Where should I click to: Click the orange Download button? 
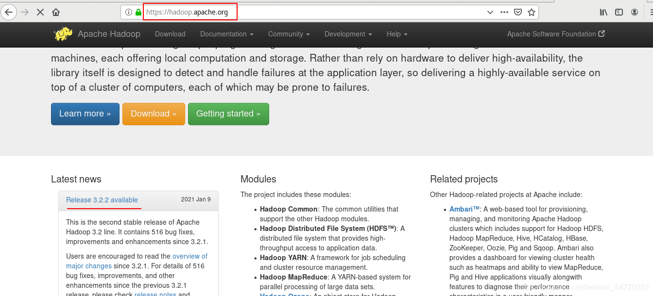coord(154,114)
